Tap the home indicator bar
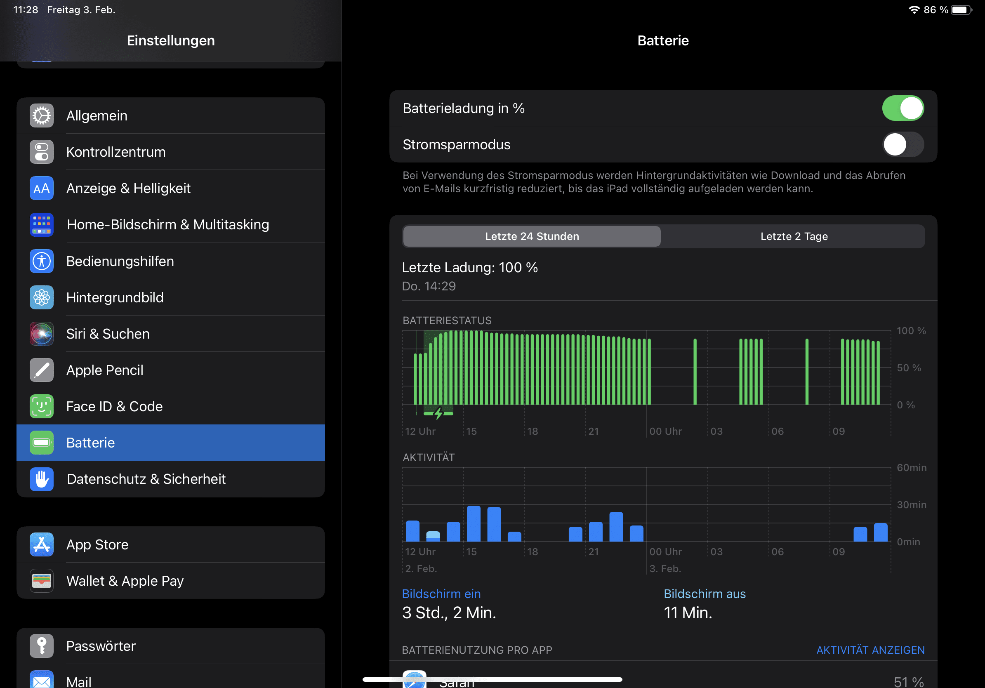 point(492,679)
